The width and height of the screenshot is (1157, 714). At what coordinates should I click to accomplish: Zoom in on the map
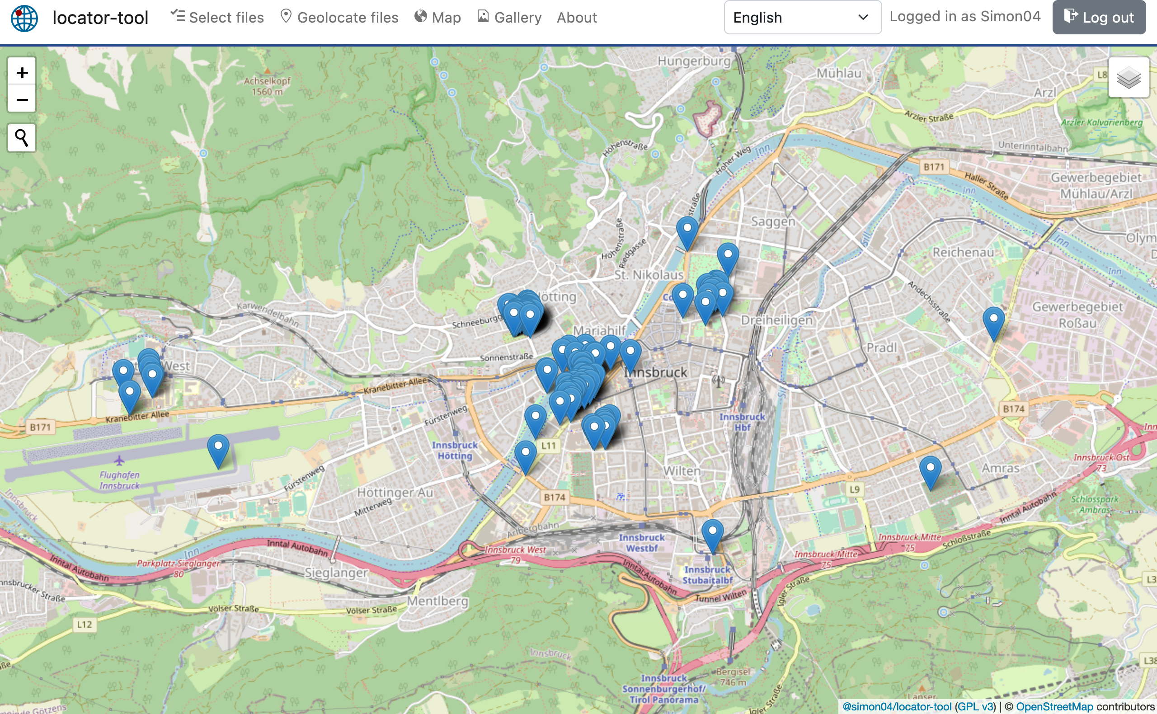[x=22, y=72]
